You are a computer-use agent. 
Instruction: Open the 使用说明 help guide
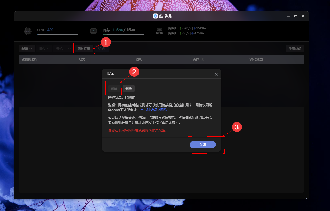(295, 48)
